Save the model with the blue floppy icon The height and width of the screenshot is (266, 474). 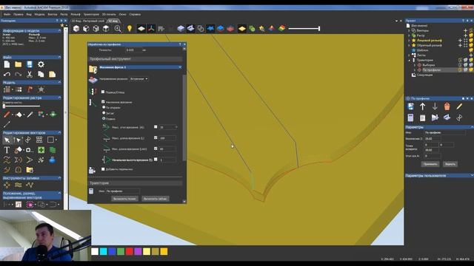pos(30,64)
